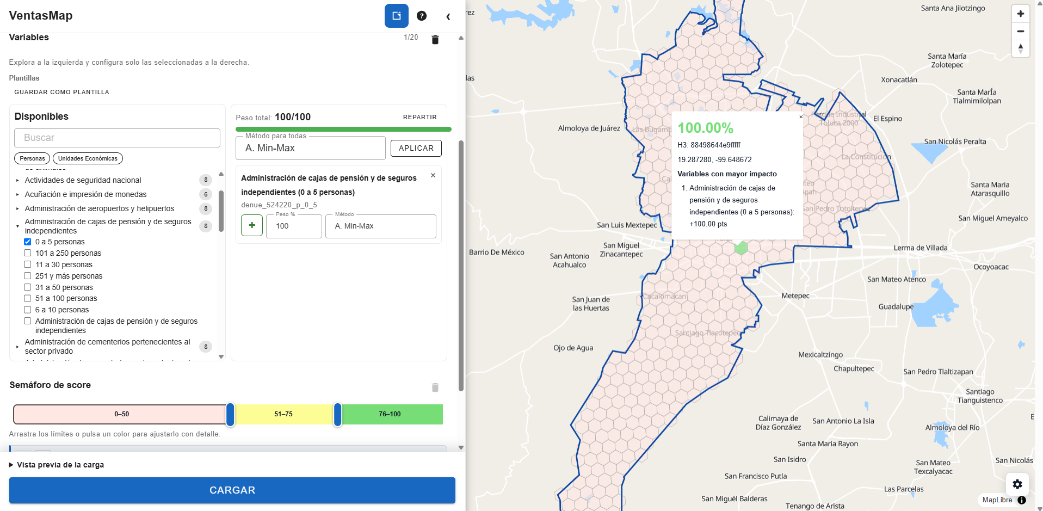Close the hexagon score popup
Viewport: 1043px width, 511px height.
(x=801, y=116)
